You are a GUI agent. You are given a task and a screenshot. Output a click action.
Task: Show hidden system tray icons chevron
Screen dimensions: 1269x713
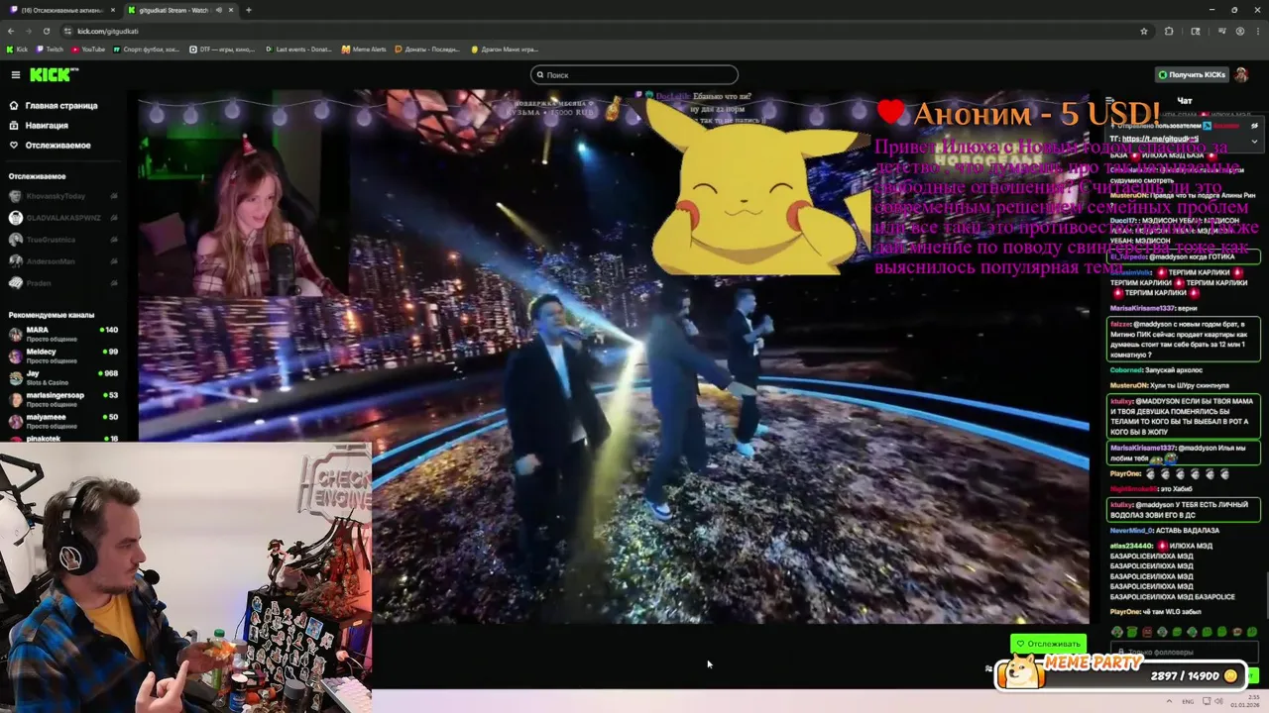tap(1170, 701)
